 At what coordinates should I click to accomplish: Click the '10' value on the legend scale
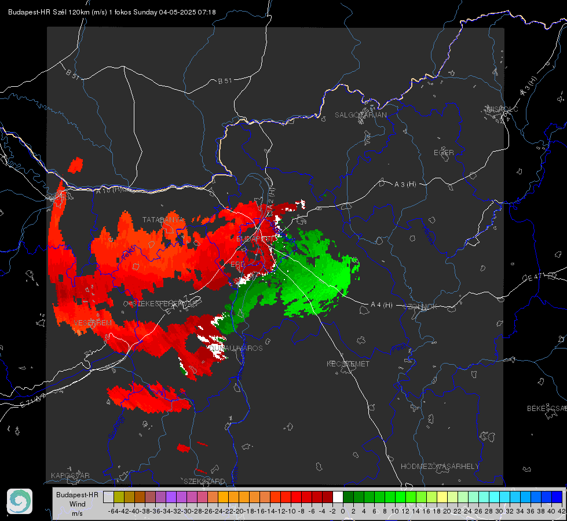(395, 511)
